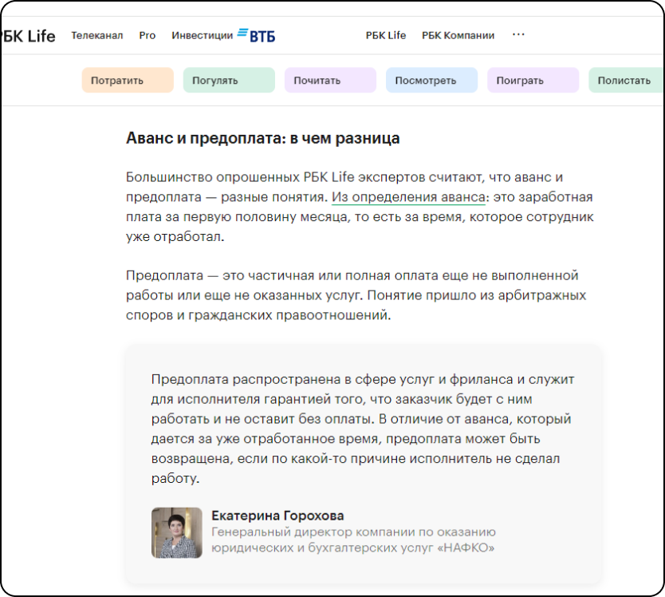Open the three-dots more menu in header
665x597 pixels.
(x=518, y=35)
